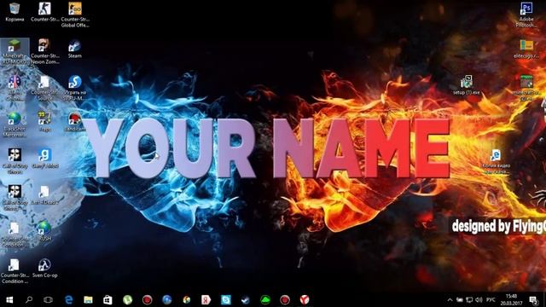Open the green cloud taskbar icon
The width and height of the screenshot is (546, 307).
[x=265, y=299]
